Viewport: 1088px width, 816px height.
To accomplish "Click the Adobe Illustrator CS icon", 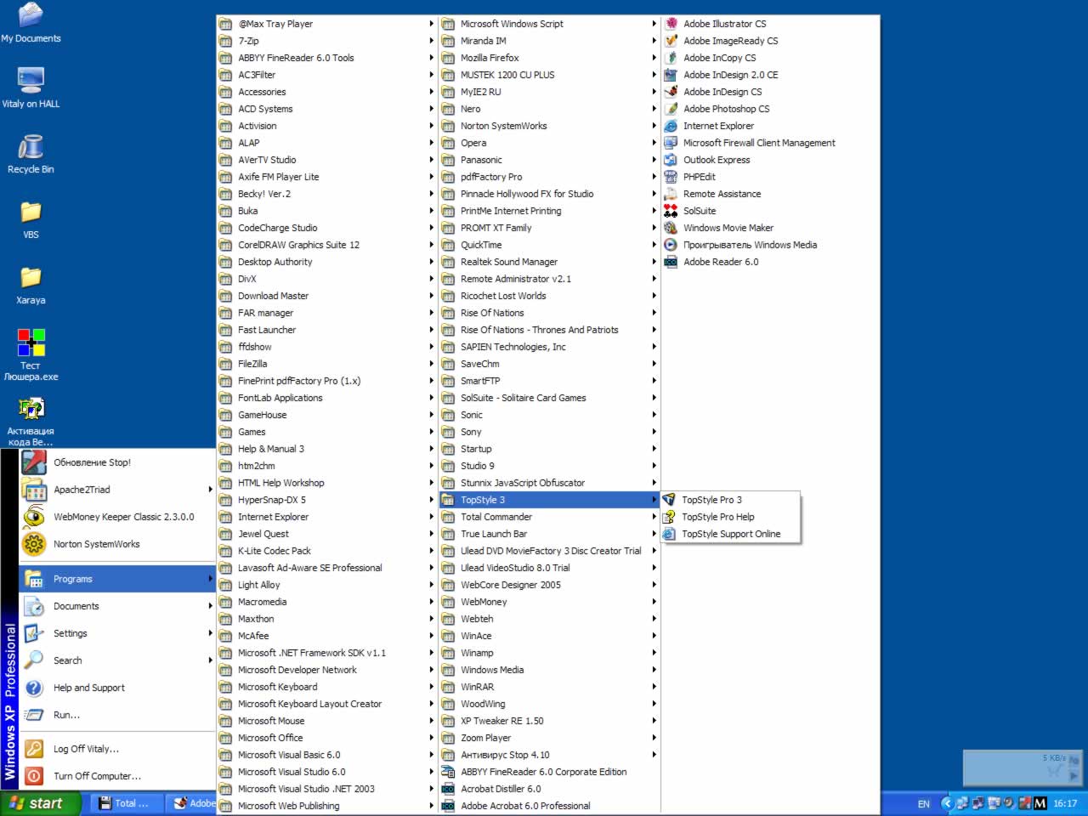I will (671, 24).
